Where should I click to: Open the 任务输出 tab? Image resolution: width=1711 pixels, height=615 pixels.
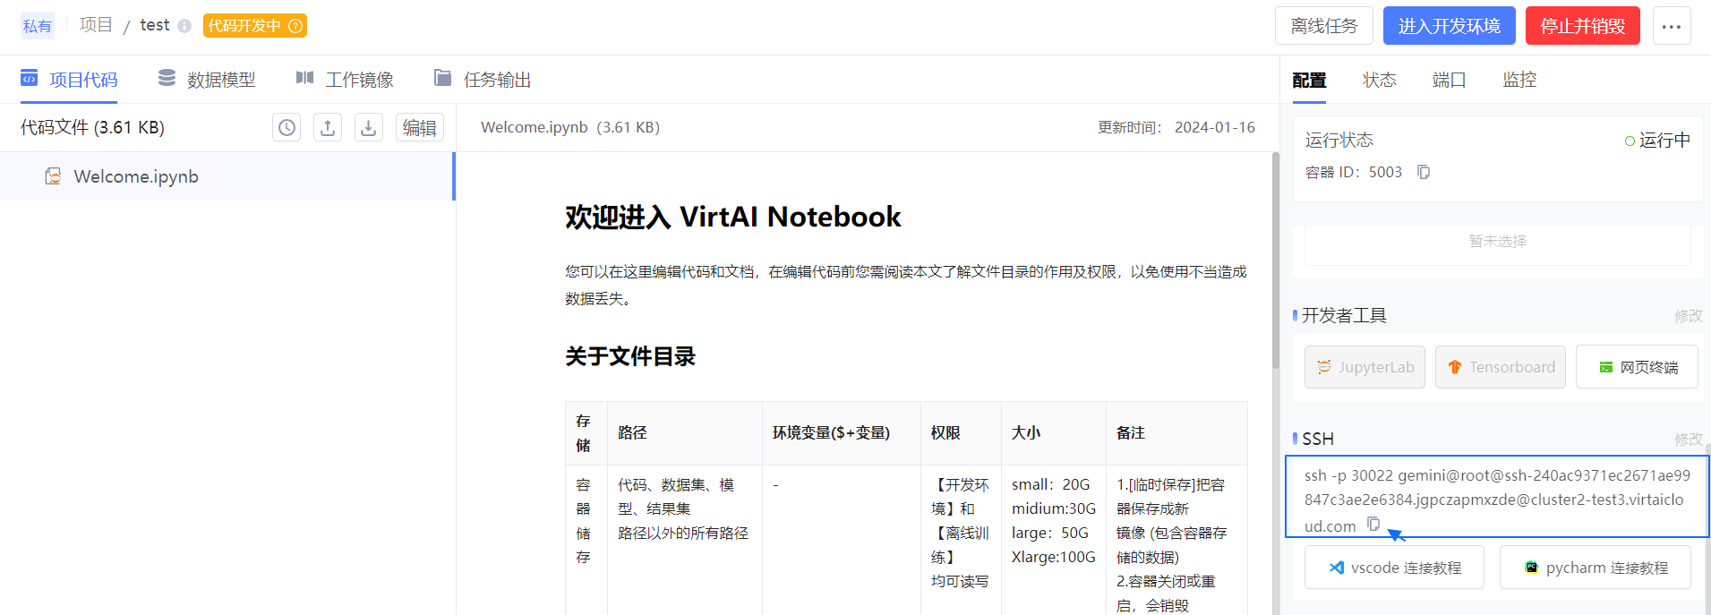point(483,80)
